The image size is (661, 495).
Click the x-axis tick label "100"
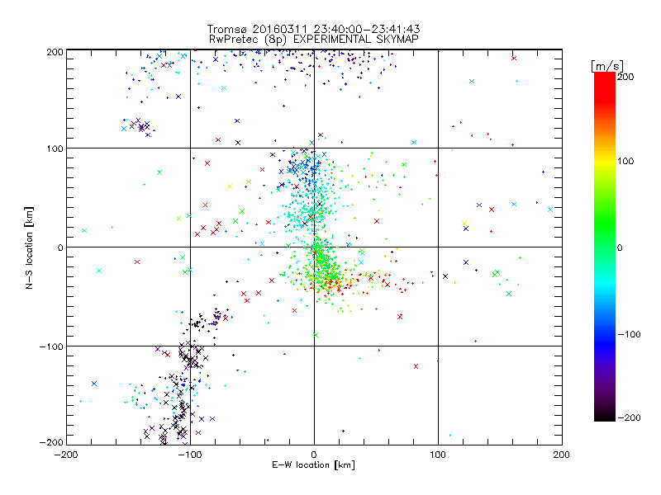[438, 455]
